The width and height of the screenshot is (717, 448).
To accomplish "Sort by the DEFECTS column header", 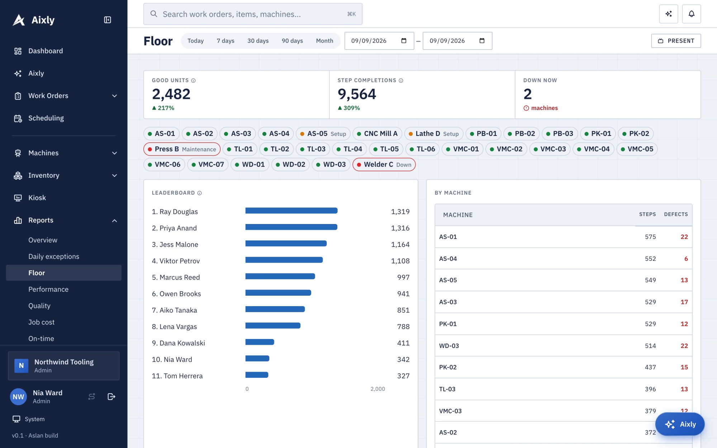I will (x=676, y=214).
